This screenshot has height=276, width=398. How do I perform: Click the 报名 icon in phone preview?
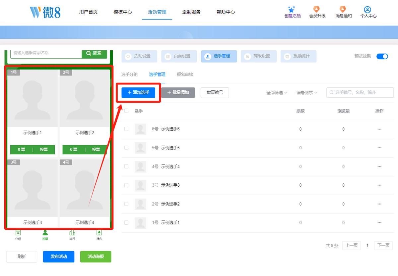coord(99,233)
